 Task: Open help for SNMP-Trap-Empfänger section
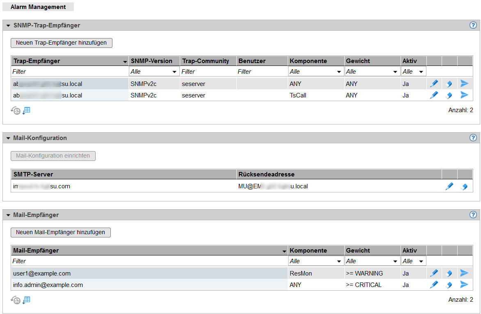coord(473,25)
